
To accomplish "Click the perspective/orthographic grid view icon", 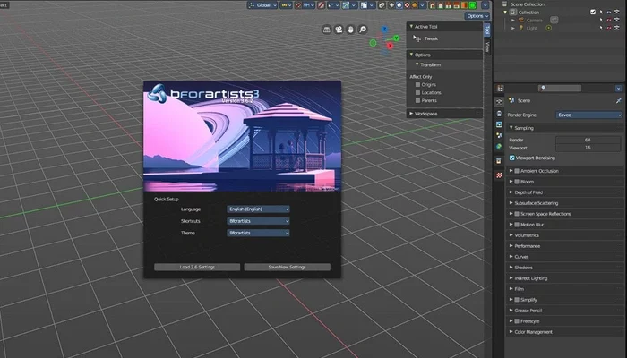I will click(327, 30).
